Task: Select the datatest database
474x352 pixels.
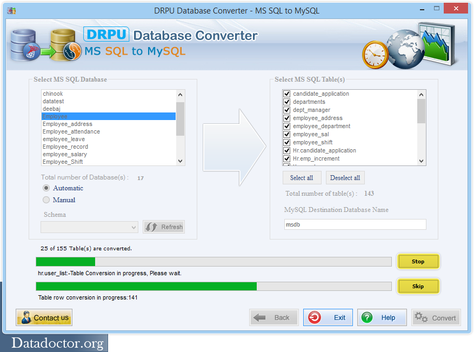Action: (109, 101)
